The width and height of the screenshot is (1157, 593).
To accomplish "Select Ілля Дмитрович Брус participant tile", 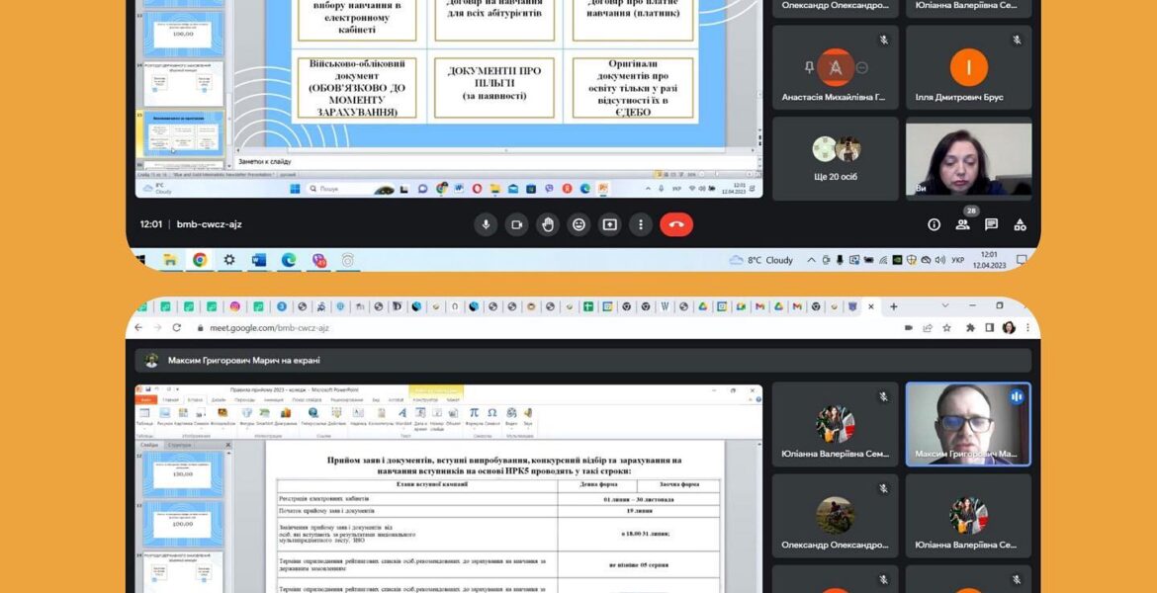I will (968, 68).
